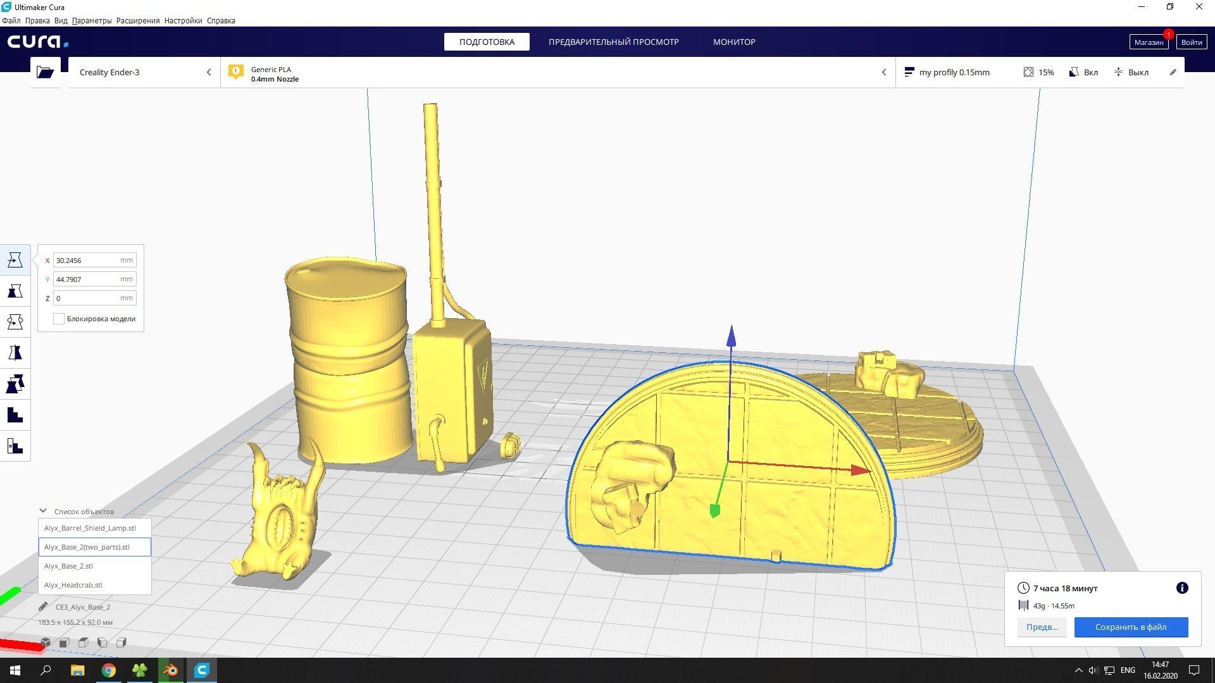
Task: Open the Файл menu
Action: click(x=11, y=20)
